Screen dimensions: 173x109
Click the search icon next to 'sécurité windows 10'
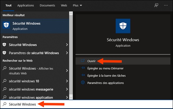point(4,81)
